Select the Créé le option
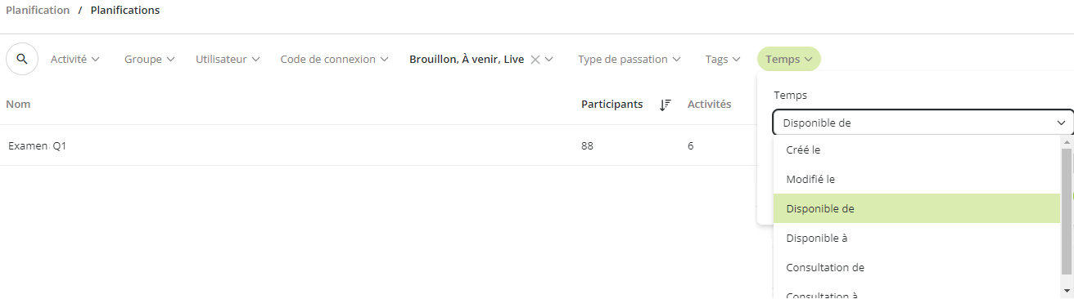The width and height of the screenshot is (1074, 299). [x=917, y=150]
